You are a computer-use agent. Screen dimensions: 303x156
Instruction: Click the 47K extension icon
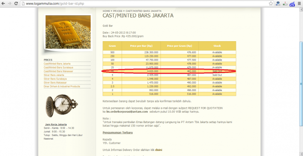[x=292, y=3]
